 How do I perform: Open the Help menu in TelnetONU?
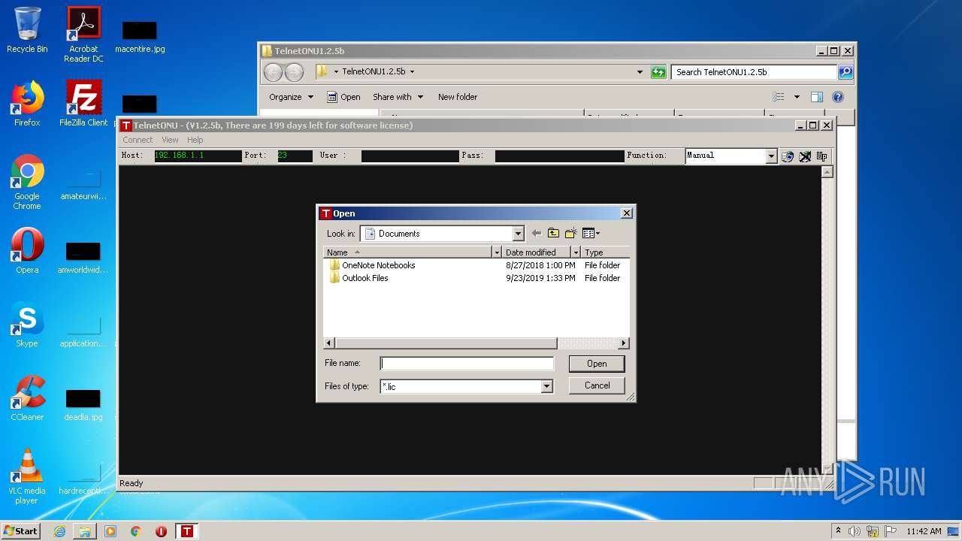pos(195,140)
